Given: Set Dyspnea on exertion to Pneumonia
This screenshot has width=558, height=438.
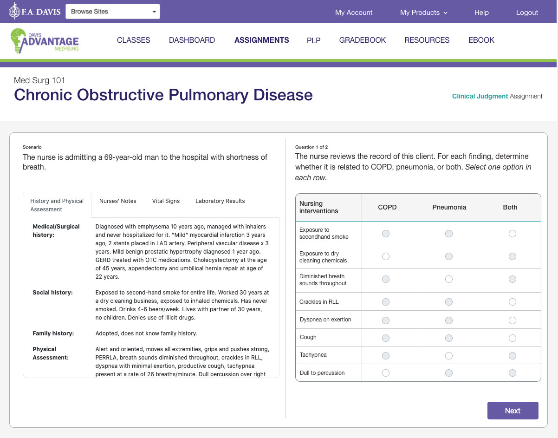Looking at the screenshot, I should (449, 320).
